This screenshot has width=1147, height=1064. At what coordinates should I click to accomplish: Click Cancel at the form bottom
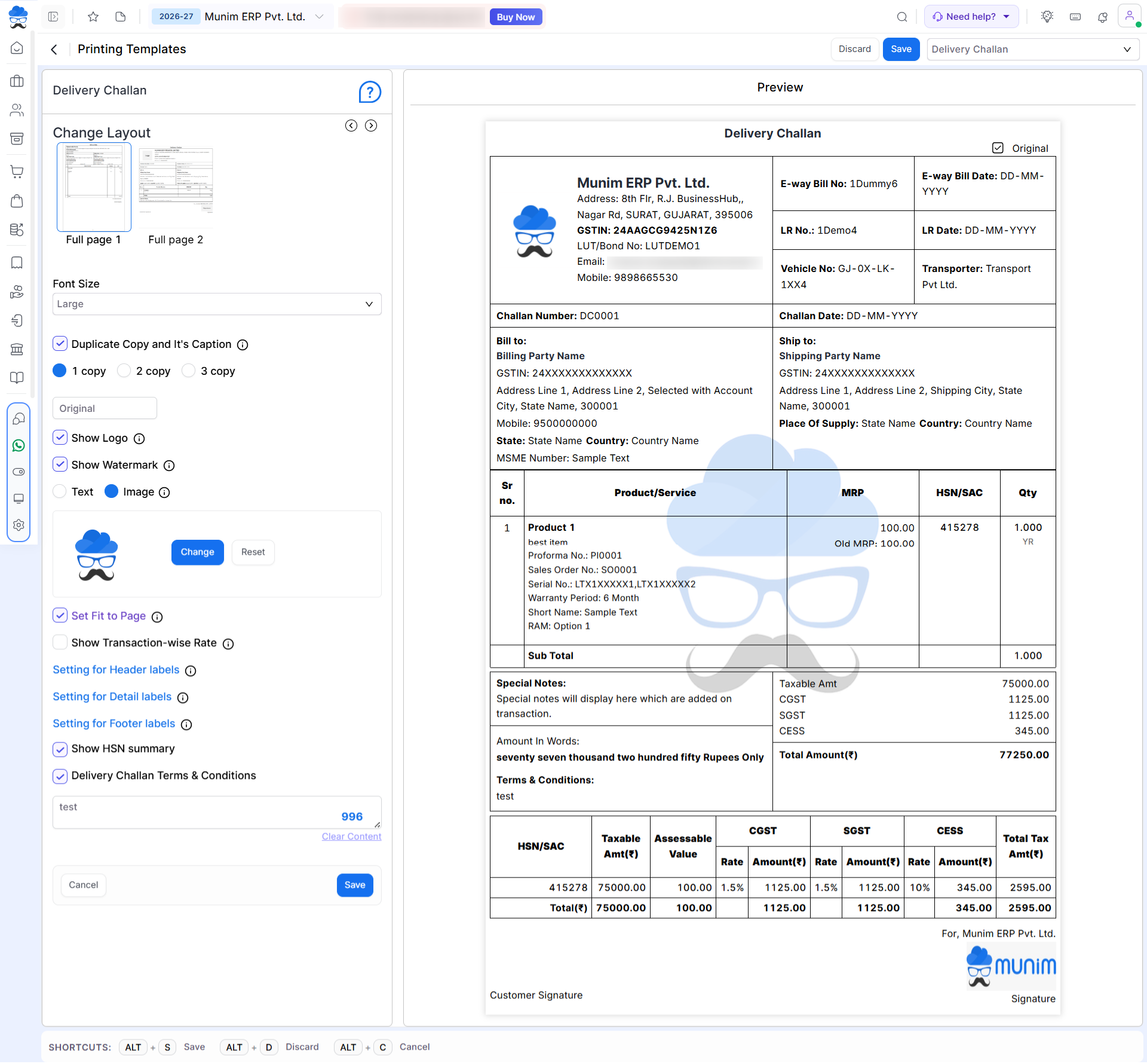[83, 885]
